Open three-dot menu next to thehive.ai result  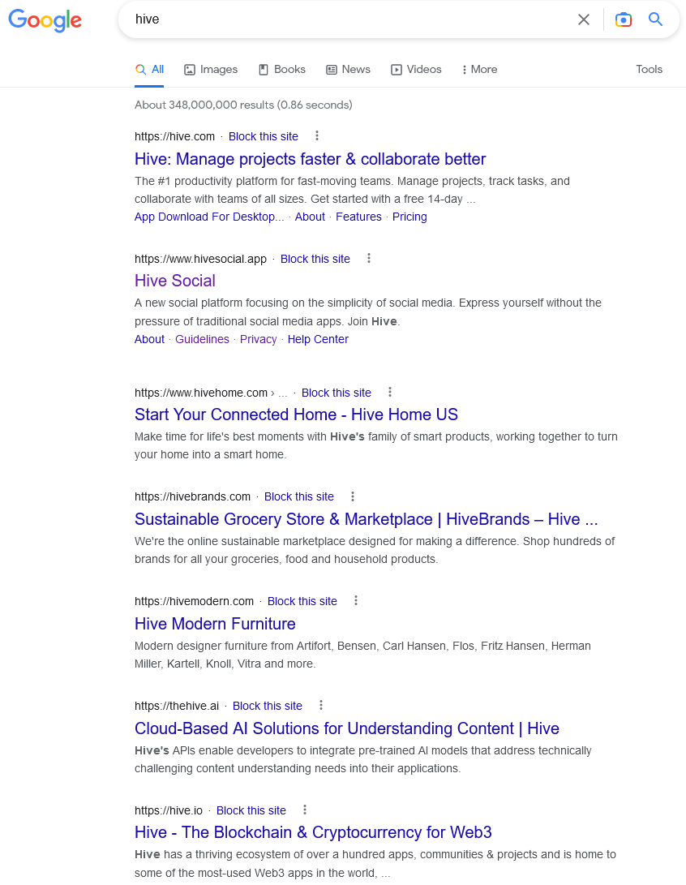pyautogui.click(x=321, y=705)
